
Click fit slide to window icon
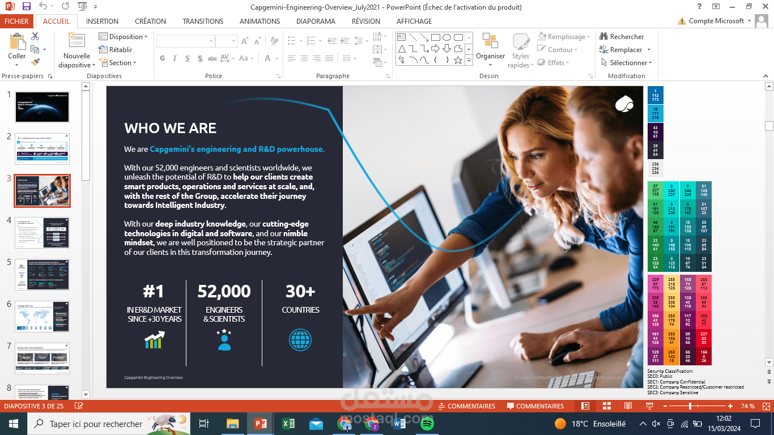point(765,406)
